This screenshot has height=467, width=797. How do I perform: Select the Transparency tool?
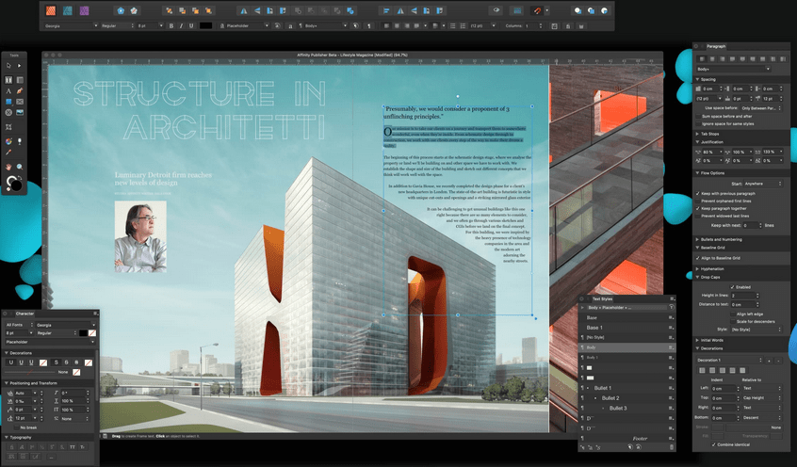20,141
